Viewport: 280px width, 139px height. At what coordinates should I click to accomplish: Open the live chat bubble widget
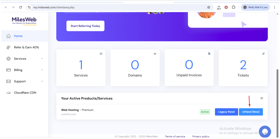[x=265, y=132]
